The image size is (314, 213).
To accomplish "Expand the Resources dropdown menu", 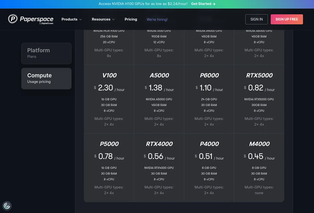I will (x=103, y=19).
